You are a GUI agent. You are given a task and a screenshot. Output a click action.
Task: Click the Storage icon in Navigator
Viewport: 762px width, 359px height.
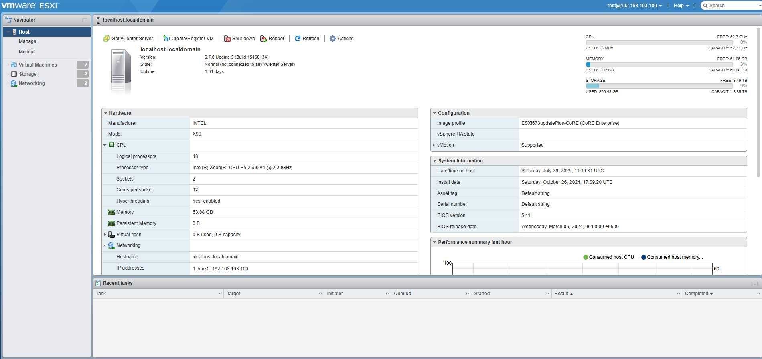click(14, 74)
